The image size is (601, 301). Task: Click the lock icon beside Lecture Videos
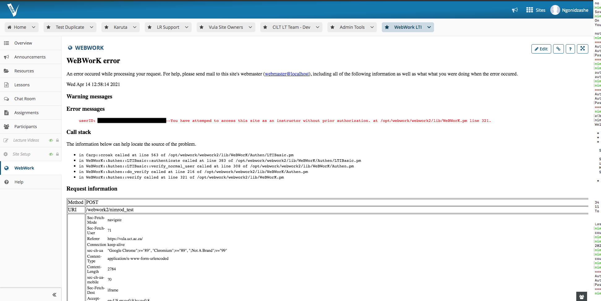click(57, 140)
